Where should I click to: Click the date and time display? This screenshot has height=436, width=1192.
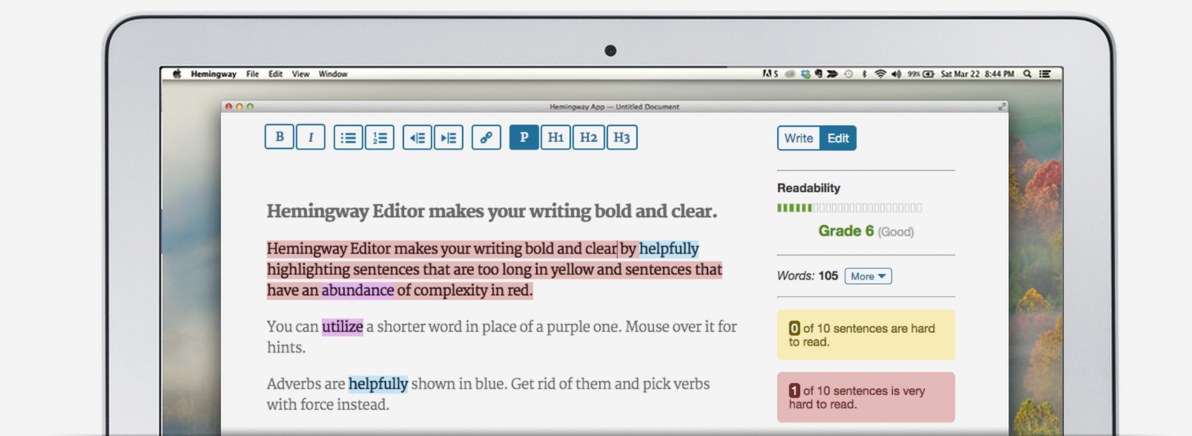click(x=977, y=74)
